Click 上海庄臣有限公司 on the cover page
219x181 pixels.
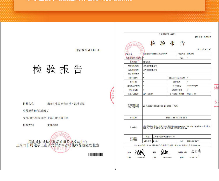coord(58,118)
